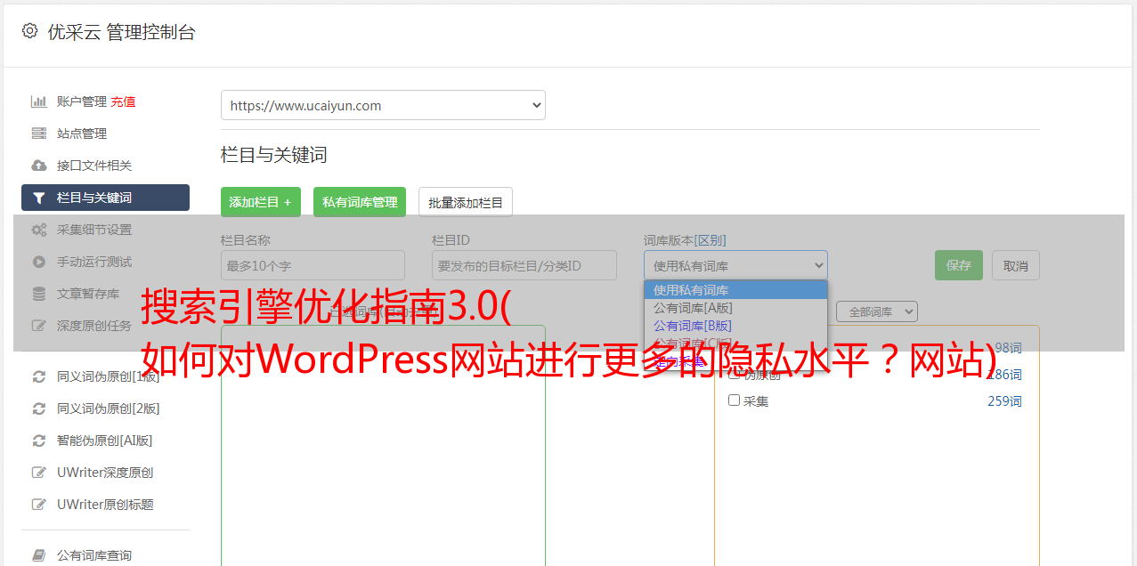
Task: Open 账户管理 via its bar chart icon
Action: coord(38,101)
